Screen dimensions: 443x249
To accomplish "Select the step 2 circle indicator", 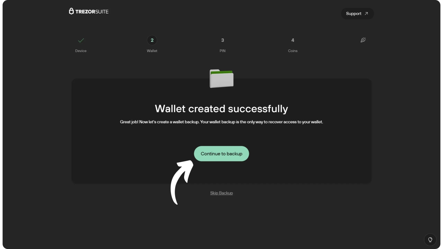I will 152,40.
